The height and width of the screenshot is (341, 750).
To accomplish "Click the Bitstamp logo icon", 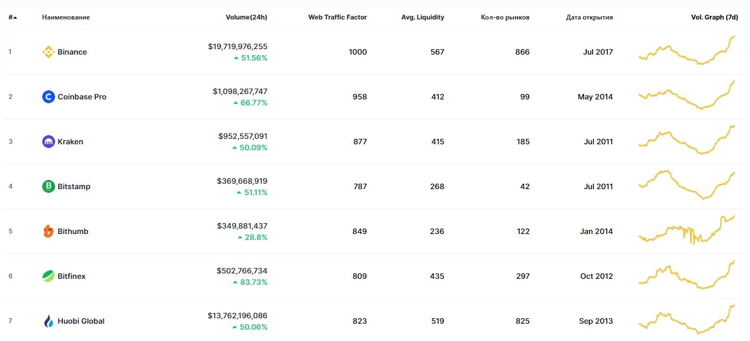I will pos(49,186).
